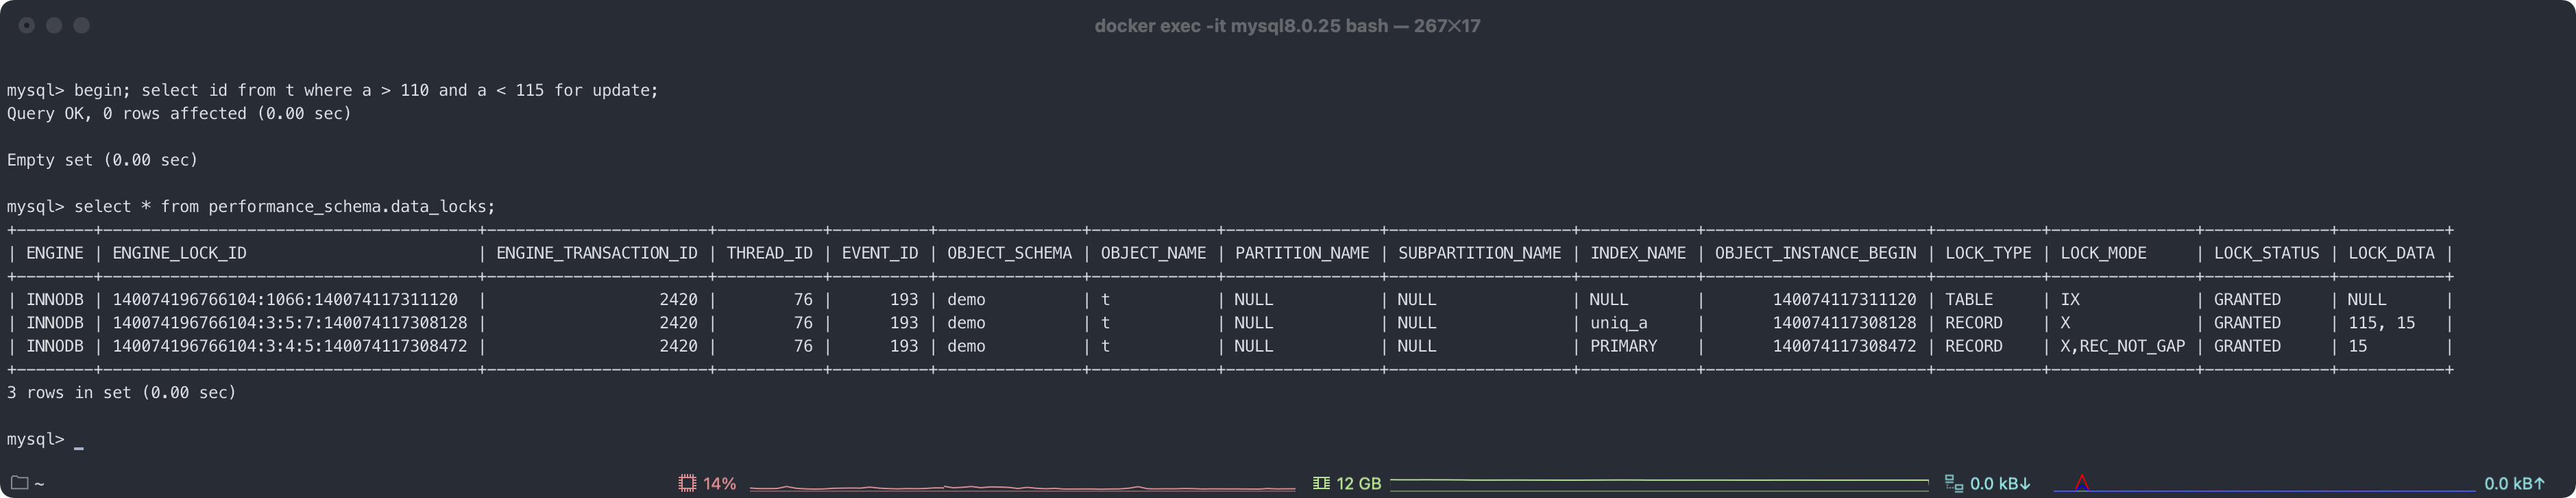Click the OBJECT_NAME column header
This screenshot has height=498, width=2576.
pyautogui.click(x=1153, y=252)
